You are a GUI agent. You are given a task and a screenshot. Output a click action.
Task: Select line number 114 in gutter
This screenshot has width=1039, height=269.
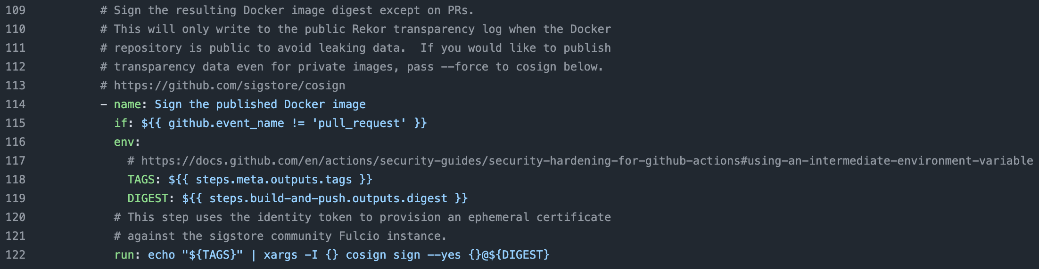pyautogui.click(x=16, y=104)
